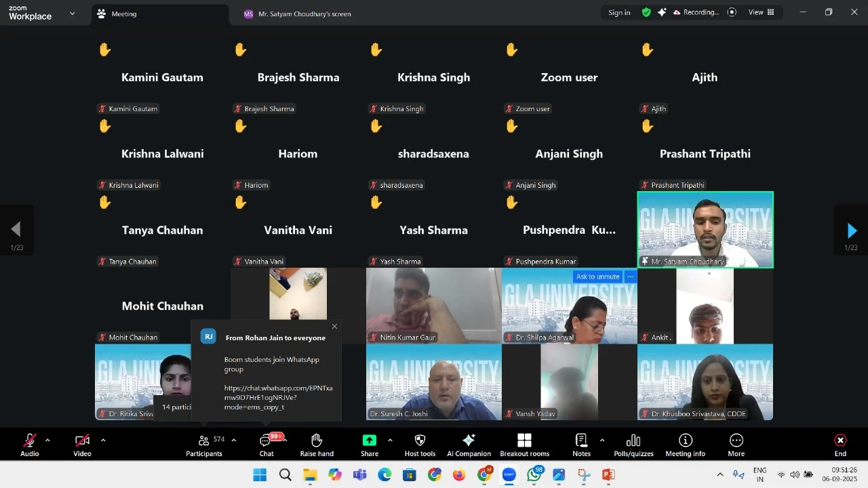The height and width of the screenshot is (488, 868).
Task: Open more options on Dr. Shilpa Agarwal's tile
Action: click(631, 277)
